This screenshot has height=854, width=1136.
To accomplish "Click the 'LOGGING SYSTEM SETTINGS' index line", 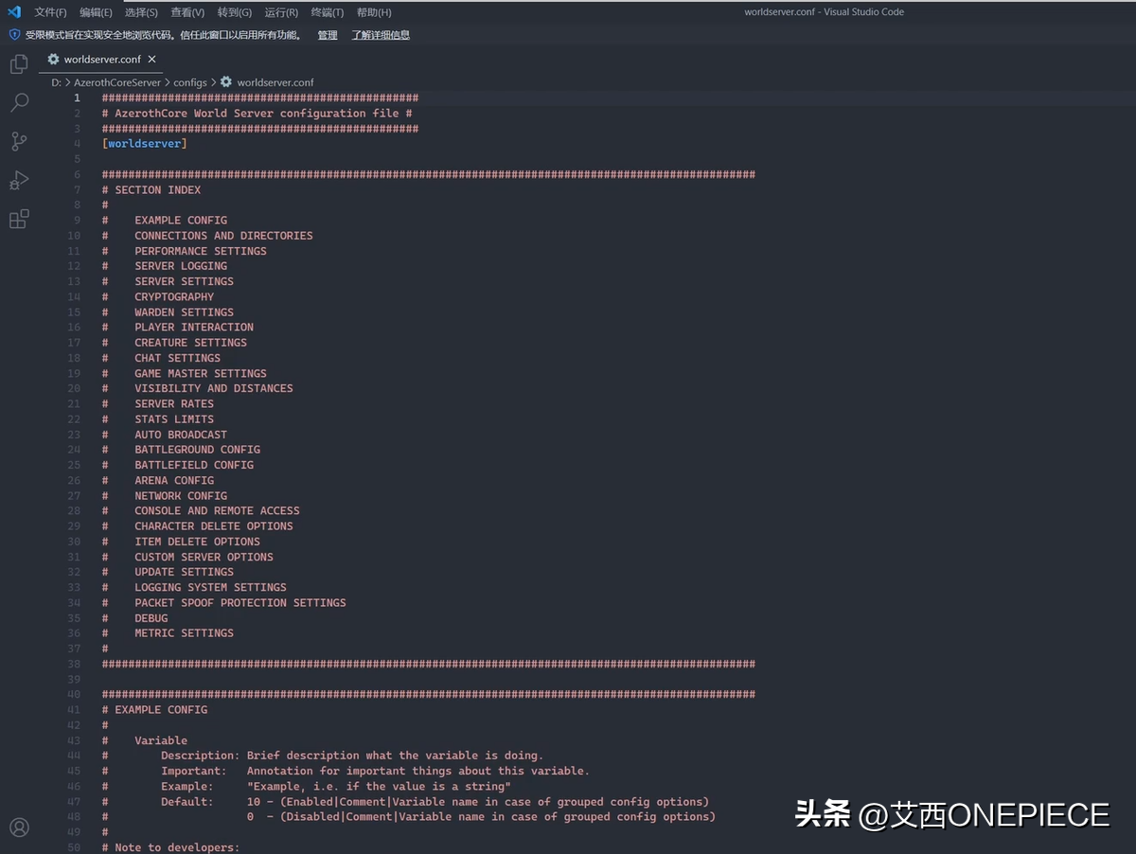I will coord(210,588).
